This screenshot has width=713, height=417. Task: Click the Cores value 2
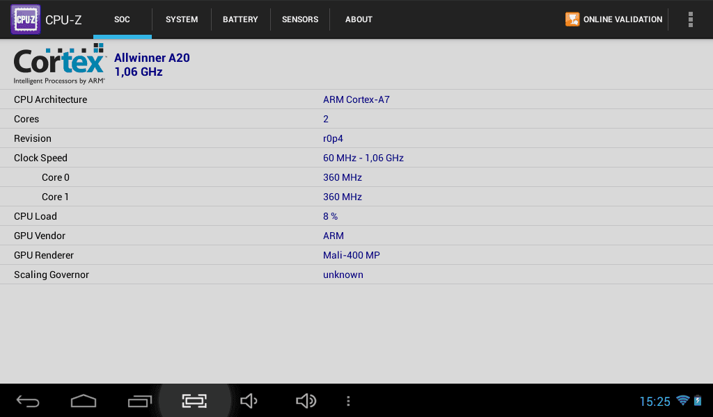pyautogui.click(x=326, y=119)
